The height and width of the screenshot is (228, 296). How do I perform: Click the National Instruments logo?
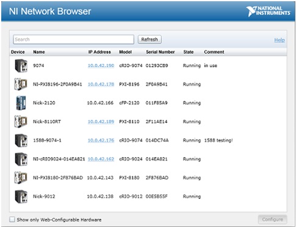pos(268,11)
